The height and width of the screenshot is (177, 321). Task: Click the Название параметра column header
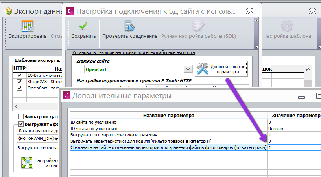pos(169,116)
